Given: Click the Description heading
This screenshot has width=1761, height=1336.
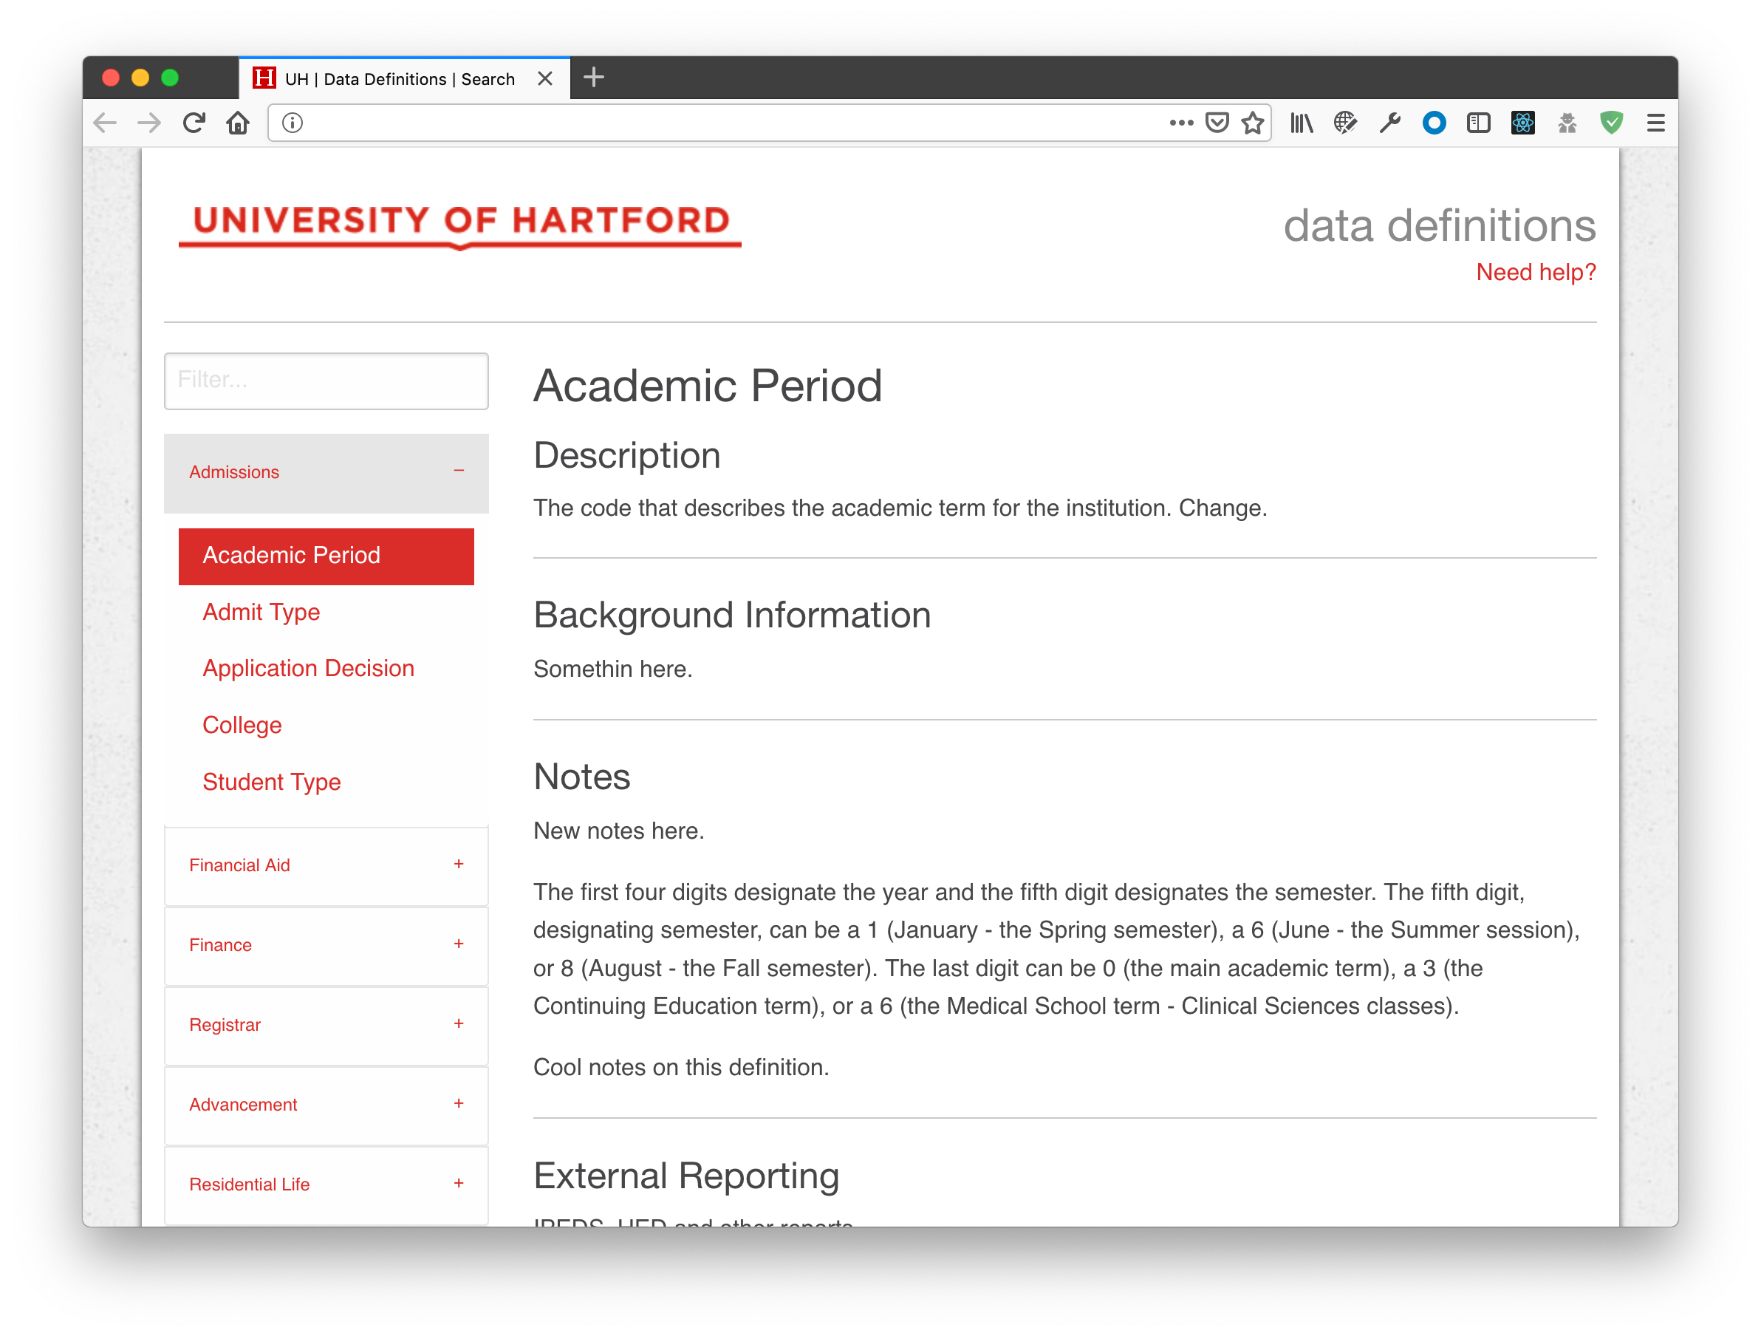Looking at the screenshot, I should tap(626, 456).
